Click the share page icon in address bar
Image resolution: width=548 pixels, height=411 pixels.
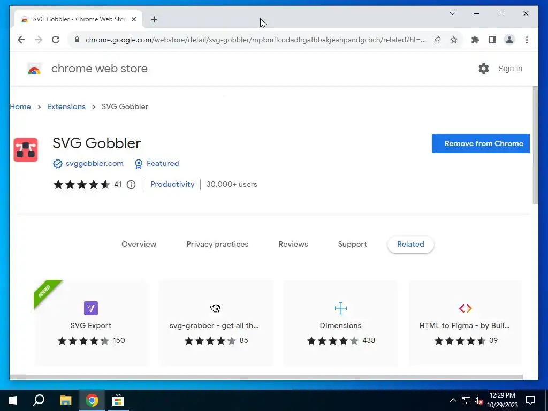coord(437,40)
